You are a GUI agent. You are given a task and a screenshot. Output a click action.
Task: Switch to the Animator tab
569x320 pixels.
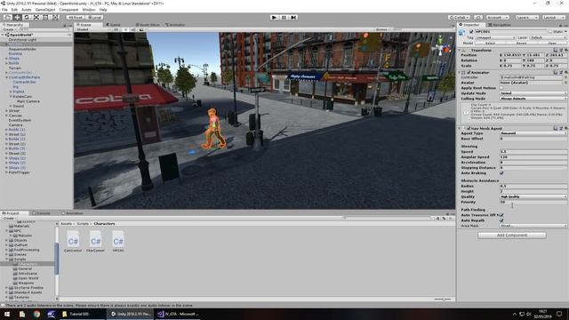tap(176, 25)
